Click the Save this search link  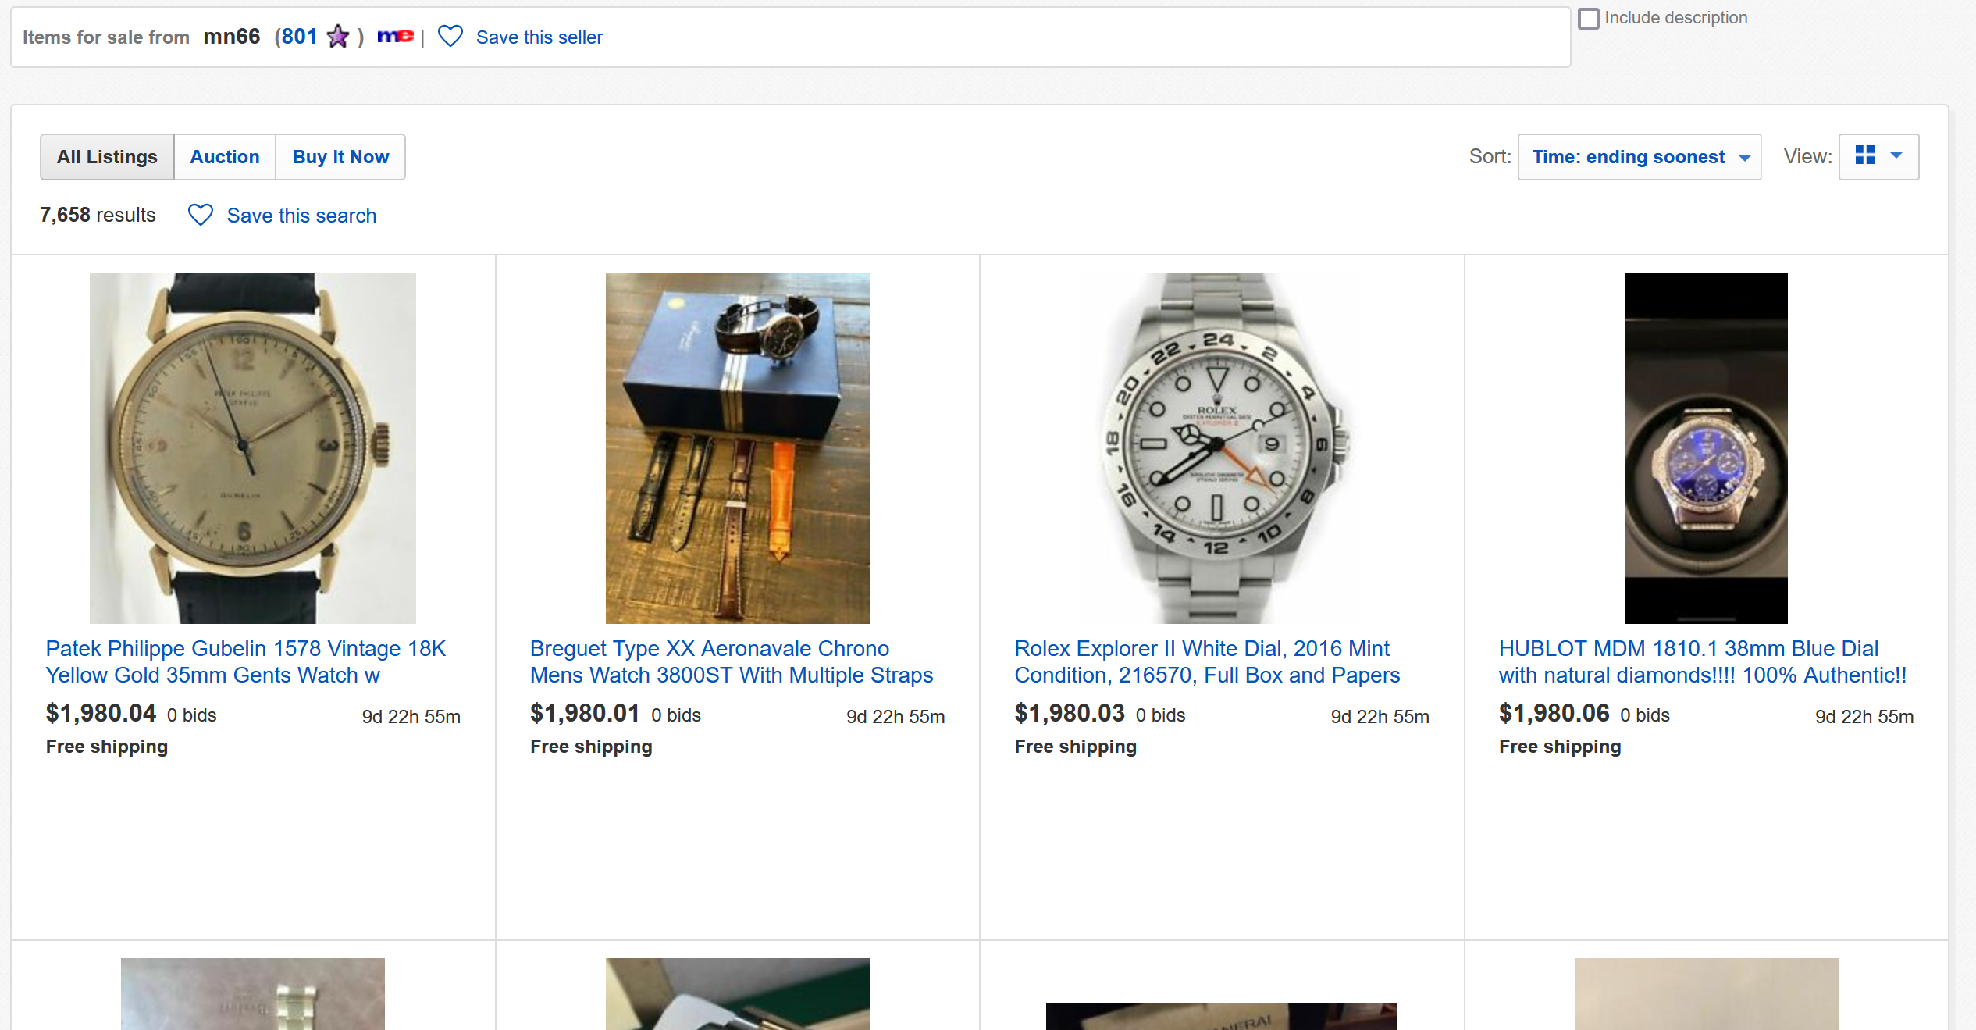pos(301,216)
